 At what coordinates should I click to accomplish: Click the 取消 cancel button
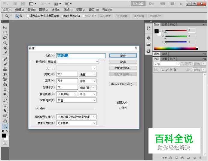pos(123,62)
